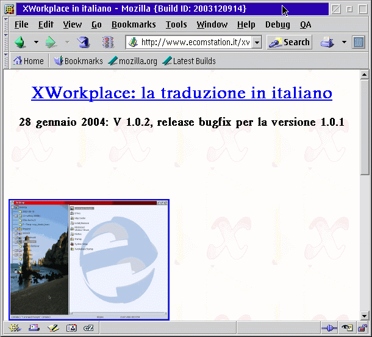Open the Forward history dropdown arrow

click(67, 42)
